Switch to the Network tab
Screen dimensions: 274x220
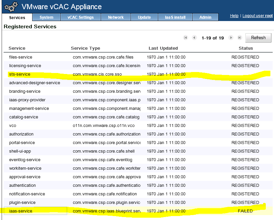click(x=116, y=17)
